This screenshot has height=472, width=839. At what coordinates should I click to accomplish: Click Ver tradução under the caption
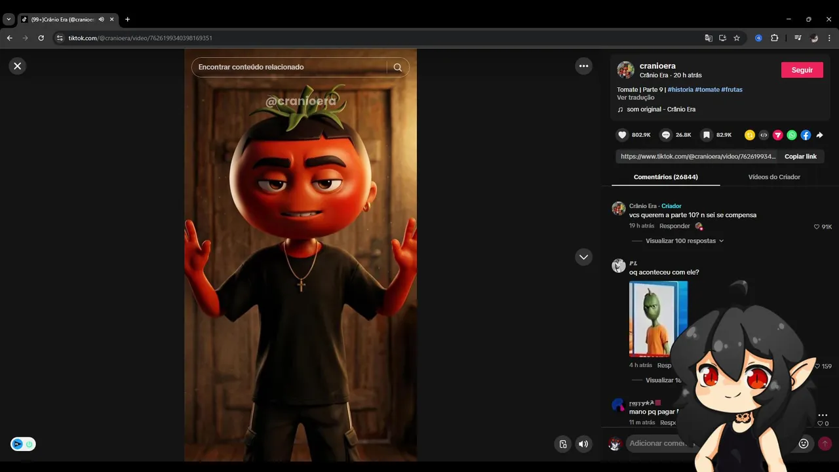point(635,98)
